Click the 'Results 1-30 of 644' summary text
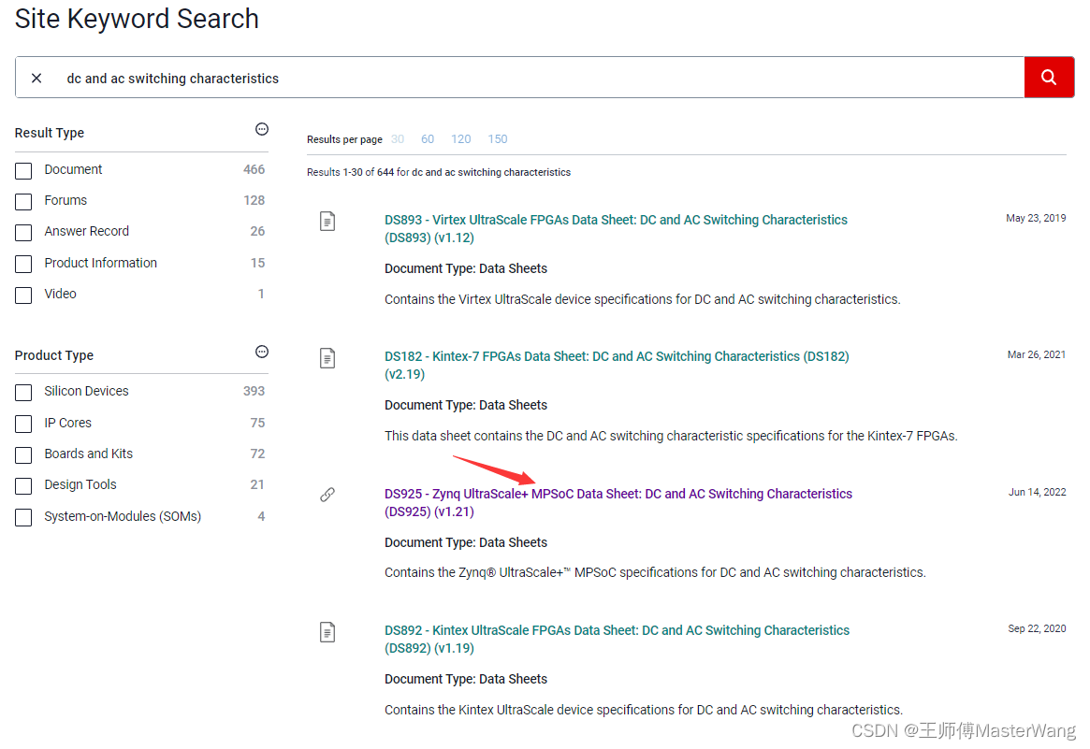Viewport: 1090px width, 749px height. [x=439, y=172]
